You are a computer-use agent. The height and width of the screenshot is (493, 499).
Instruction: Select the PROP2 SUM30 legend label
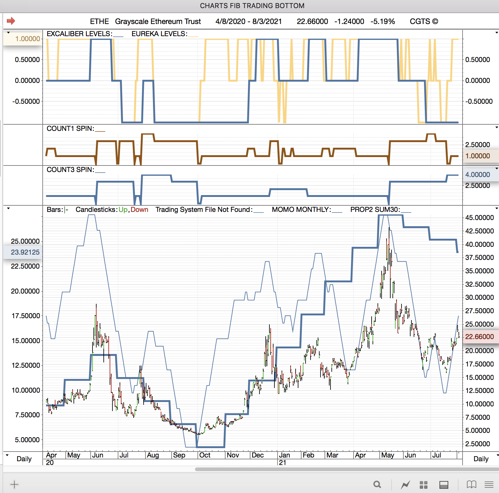(x=375, y=210)
